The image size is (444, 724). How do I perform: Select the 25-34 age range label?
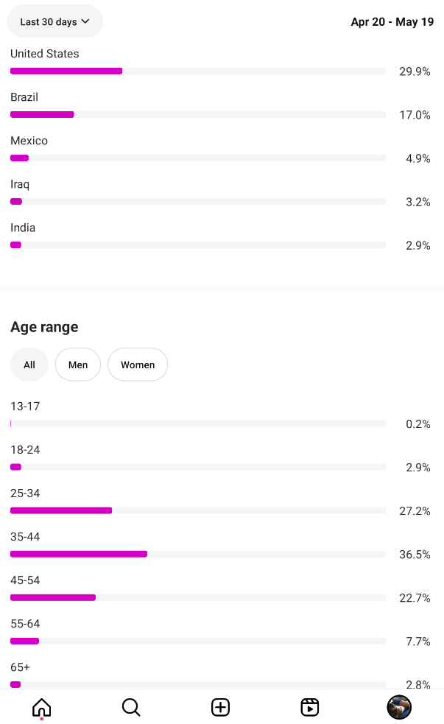25,493
